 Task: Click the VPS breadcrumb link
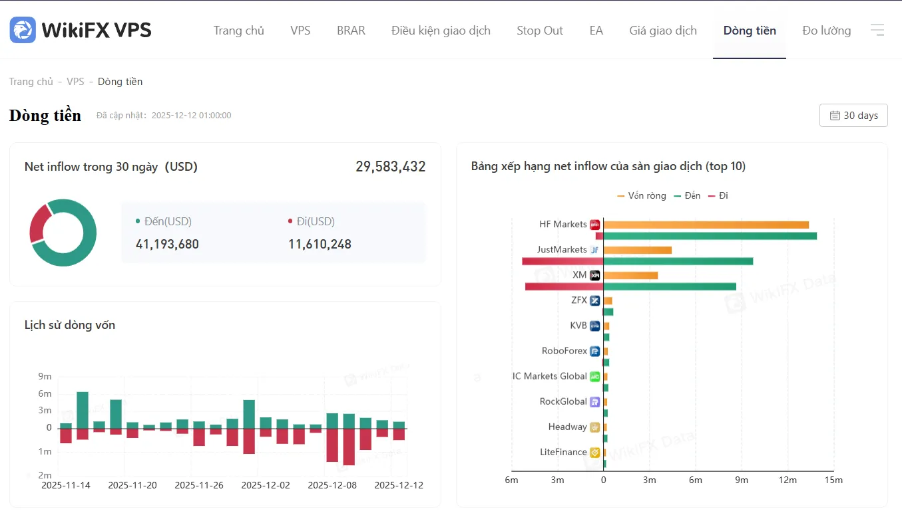pos(75,82)
